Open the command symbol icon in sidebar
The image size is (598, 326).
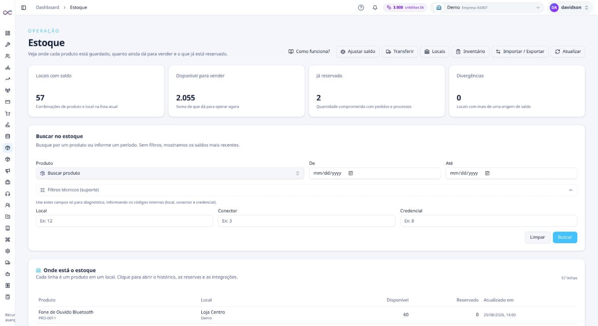tap(8, 240)
